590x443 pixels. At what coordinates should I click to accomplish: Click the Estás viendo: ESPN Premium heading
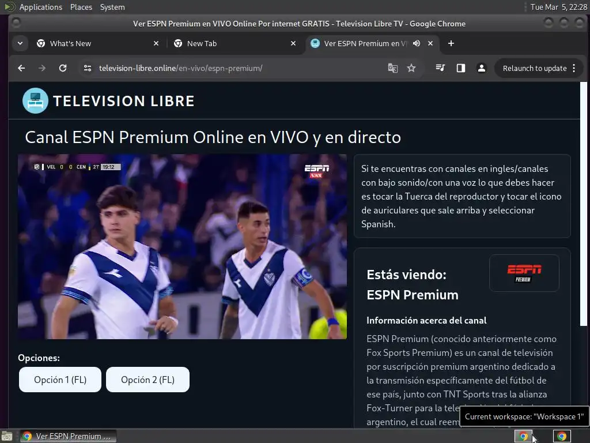point(413,285)
